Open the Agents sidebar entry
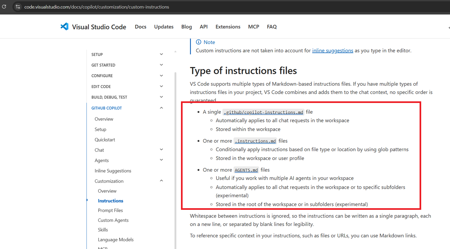450x249 pixels. point(102,160)
